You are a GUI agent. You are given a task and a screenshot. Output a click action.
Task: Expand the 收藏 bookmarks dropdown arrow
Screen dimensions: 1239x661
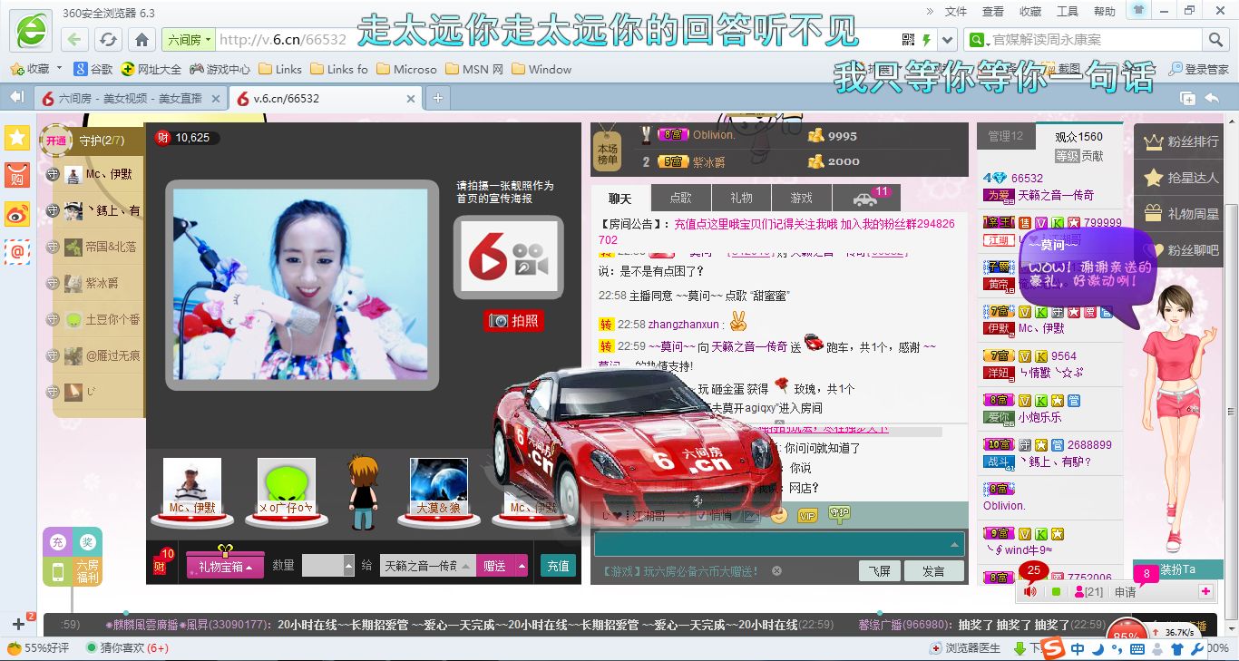click(59, 69)
